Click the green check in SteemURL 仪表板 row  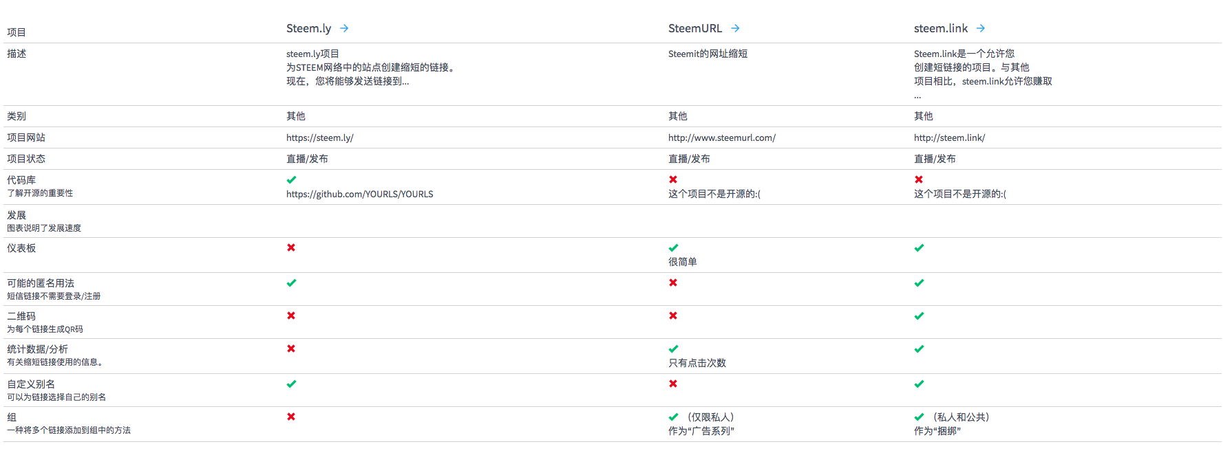(674, 247)
